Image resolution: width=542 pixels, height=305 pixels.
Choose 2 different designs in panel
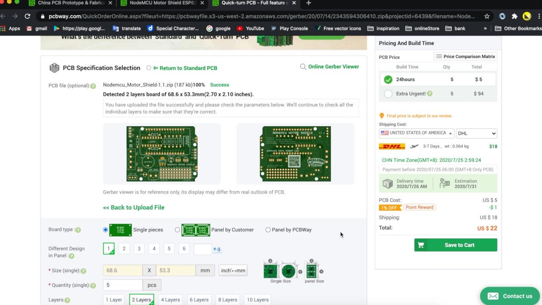point(124,249)
